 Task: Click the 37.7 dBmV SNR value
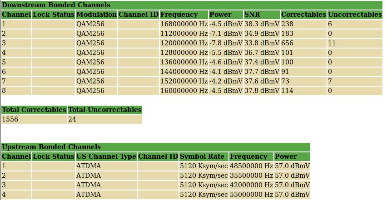(x=262, y=72)
